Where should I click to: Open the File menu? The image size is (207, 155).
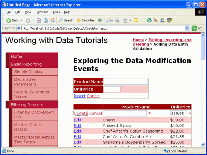9,12
